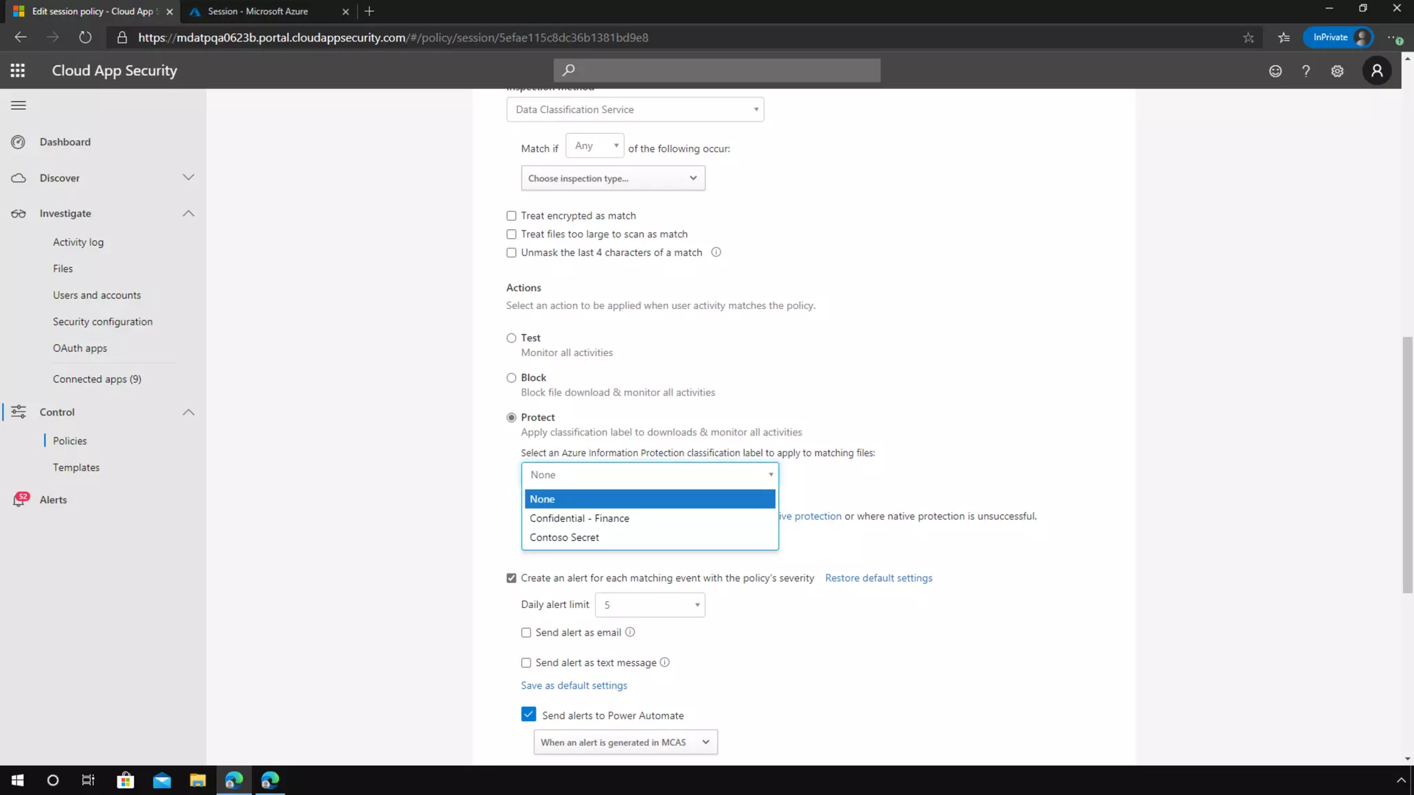
Task: Open the Alerts bell with badge
Action: coord(19,500)
